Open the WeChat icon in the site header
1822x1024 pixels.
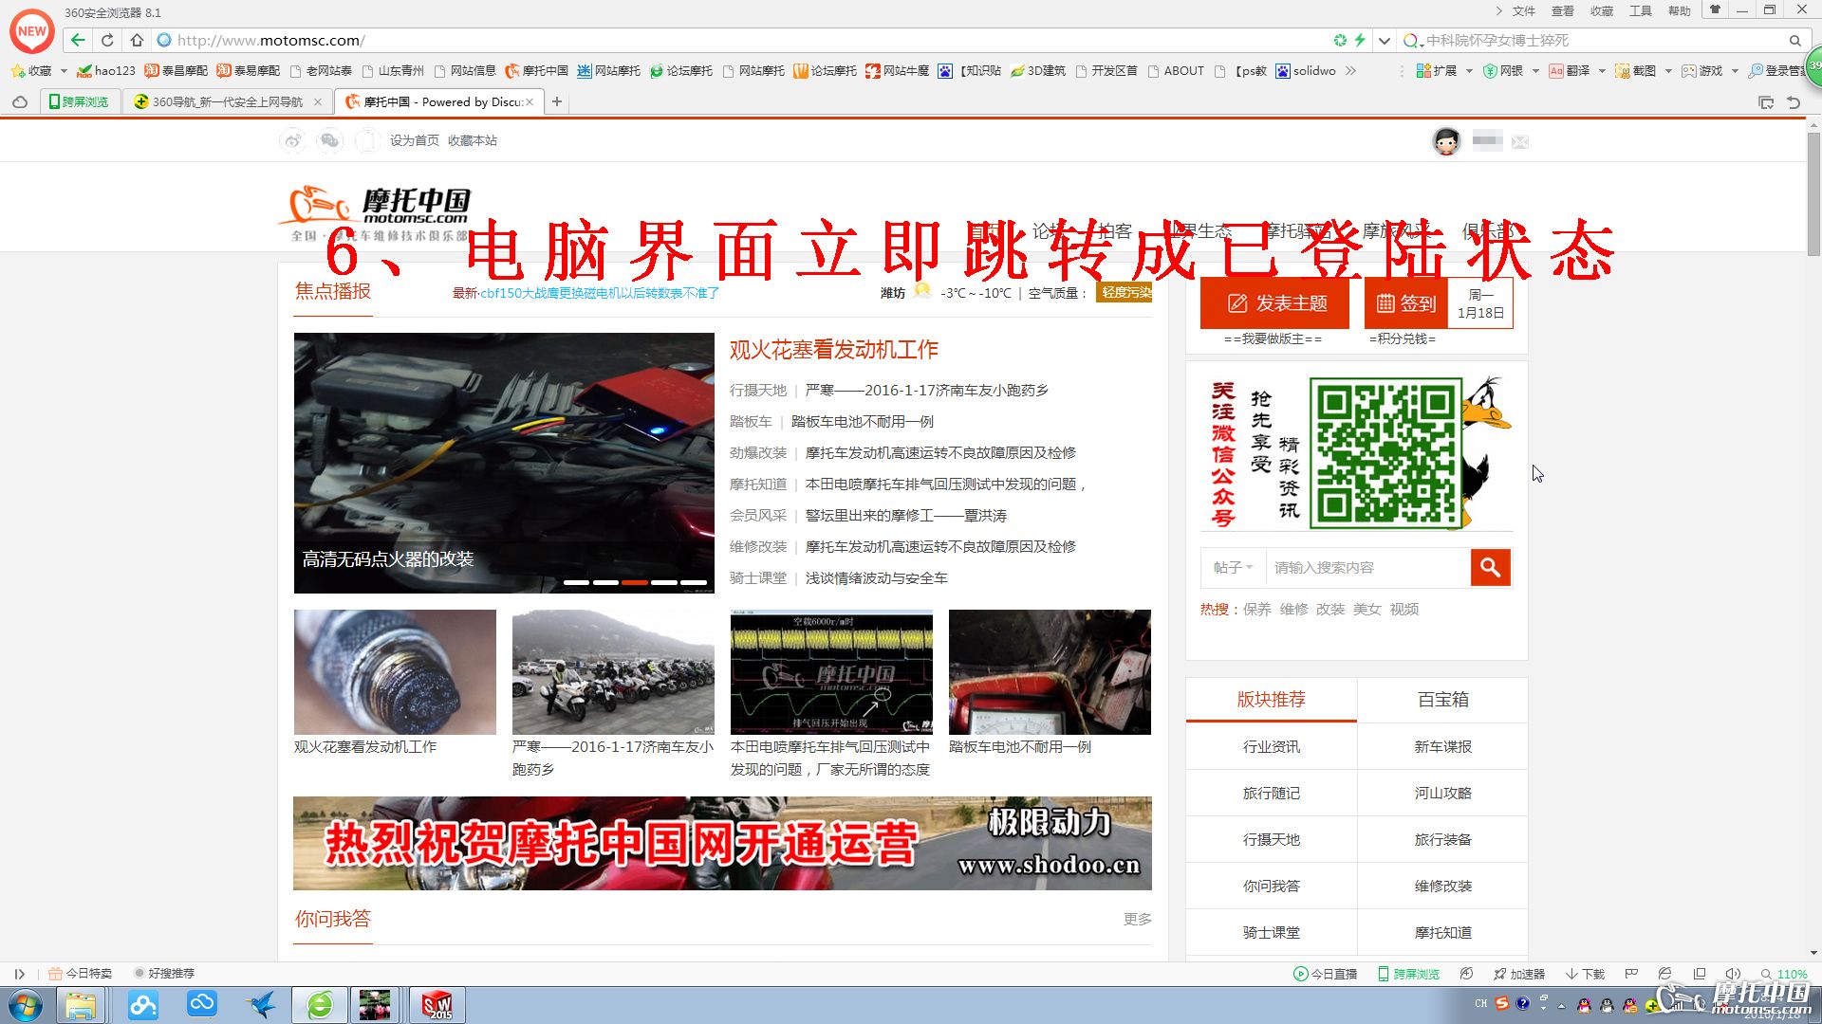(329, 140)
